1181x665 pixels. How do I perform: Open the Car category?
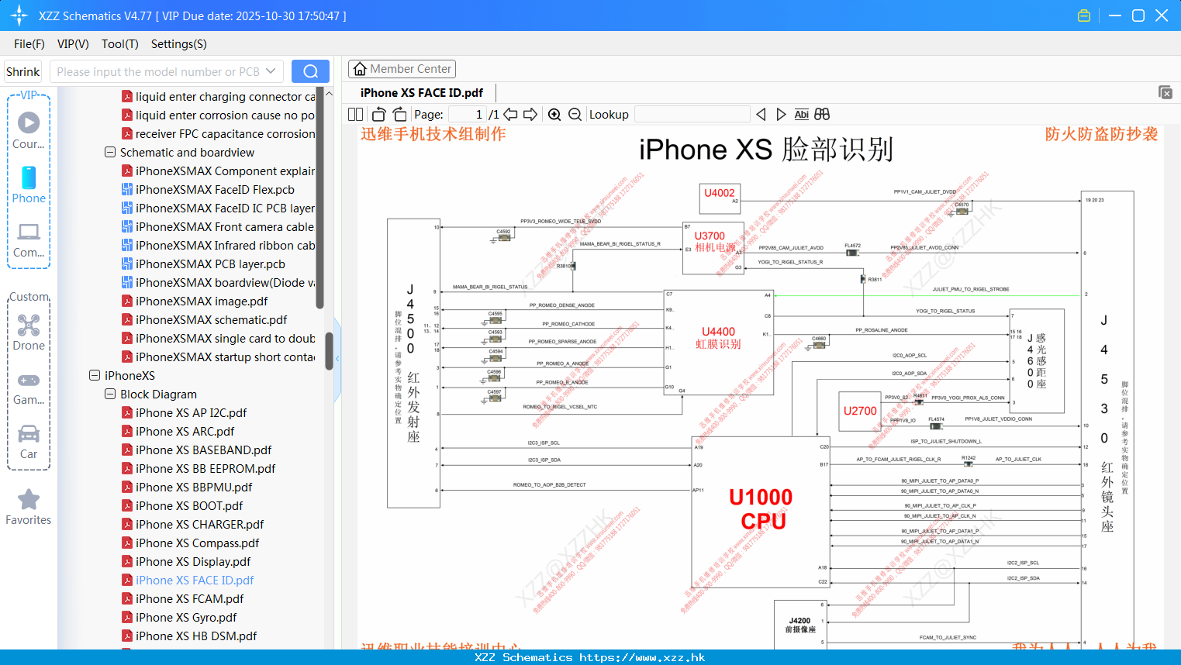click(29, 442)
